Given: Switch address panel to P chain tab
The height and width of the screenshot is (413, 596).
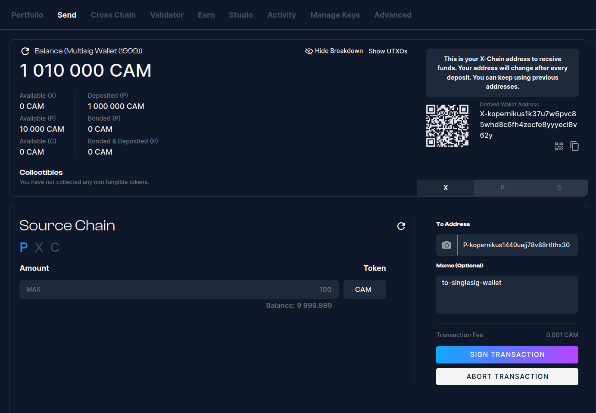Looking at the screenshot, I should [x=502, y=188].
